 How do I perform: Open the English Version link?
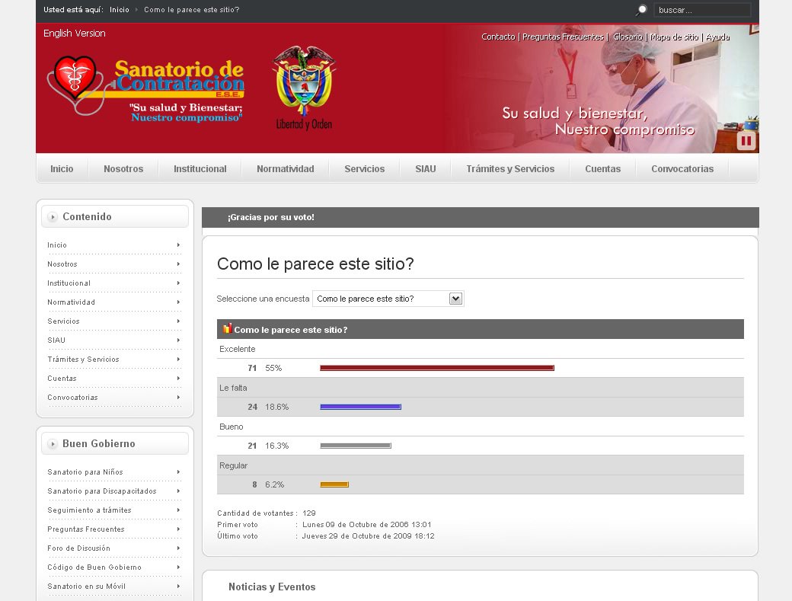(74, 34)
